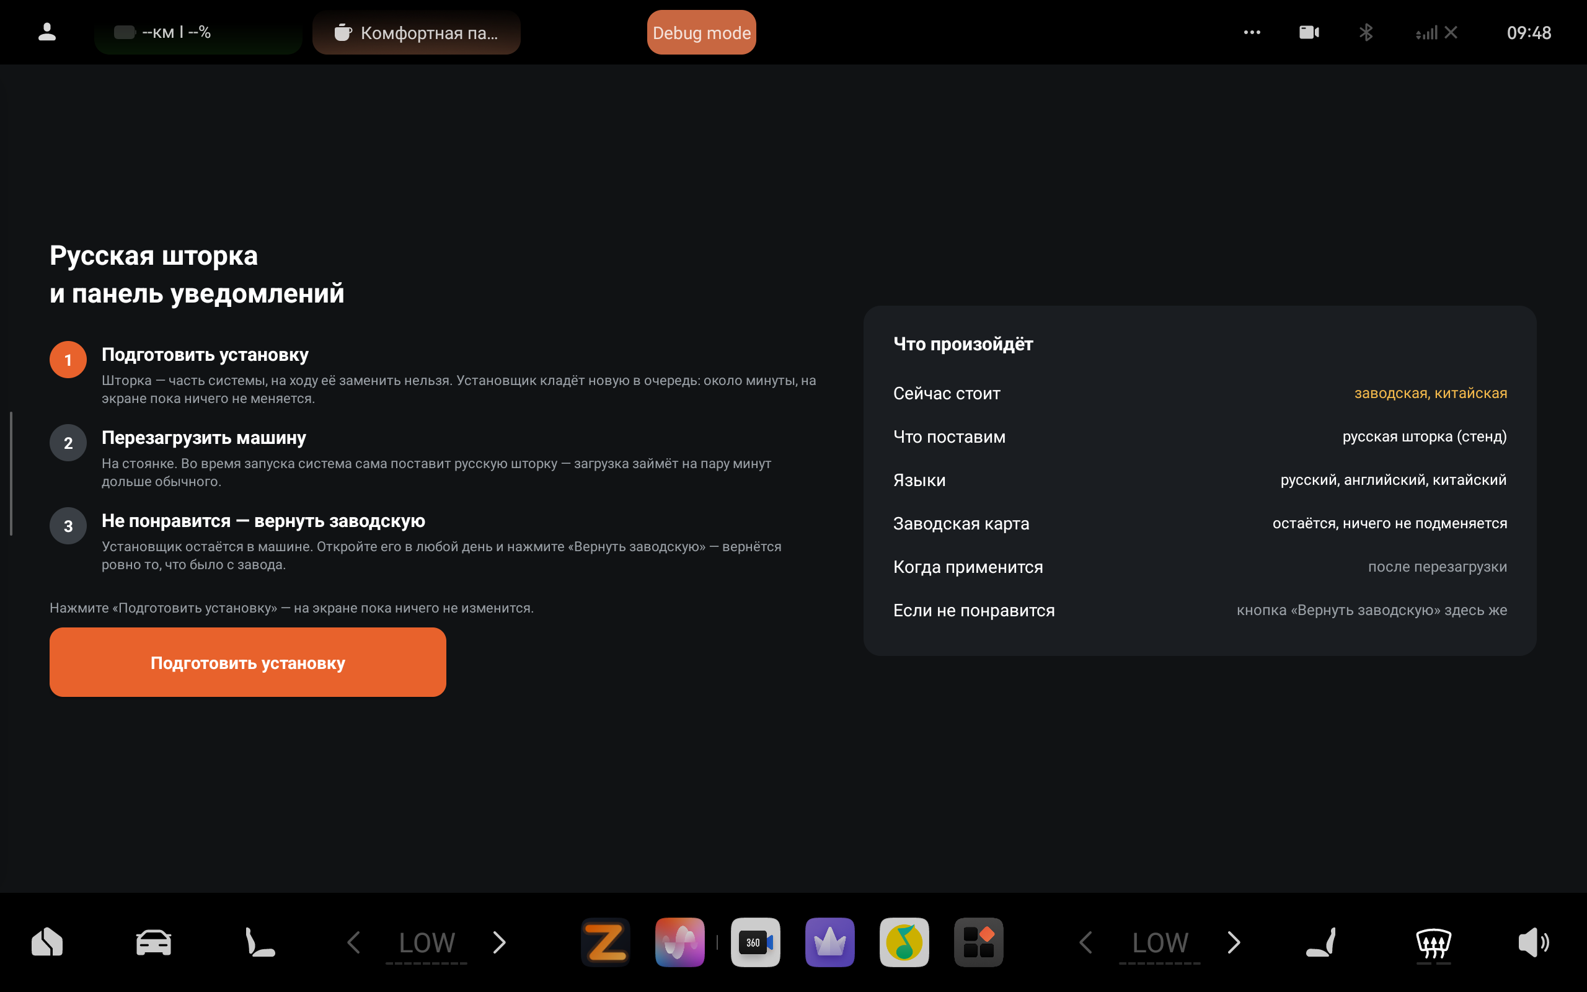
Task: Open the green music note app
Action: pyautogui.click(x=904, y=942)
